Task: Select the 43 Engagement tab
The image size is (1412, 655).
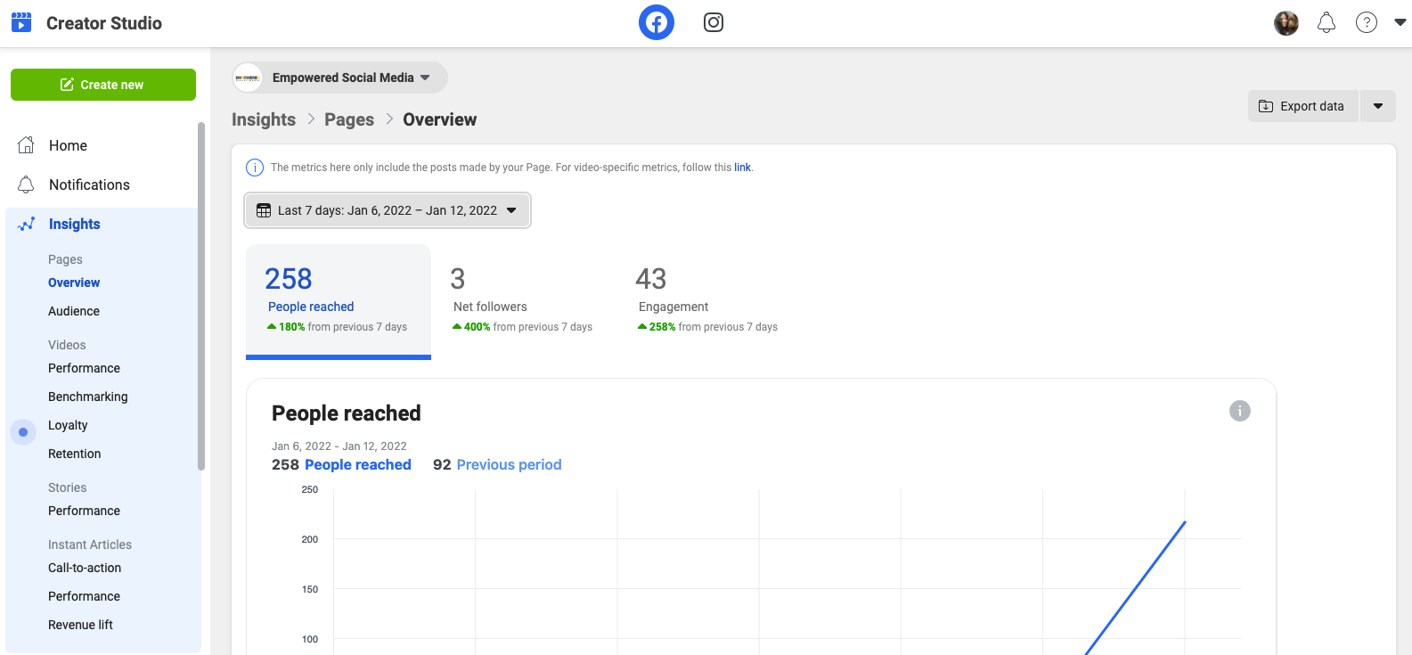Action: [709, 301]
